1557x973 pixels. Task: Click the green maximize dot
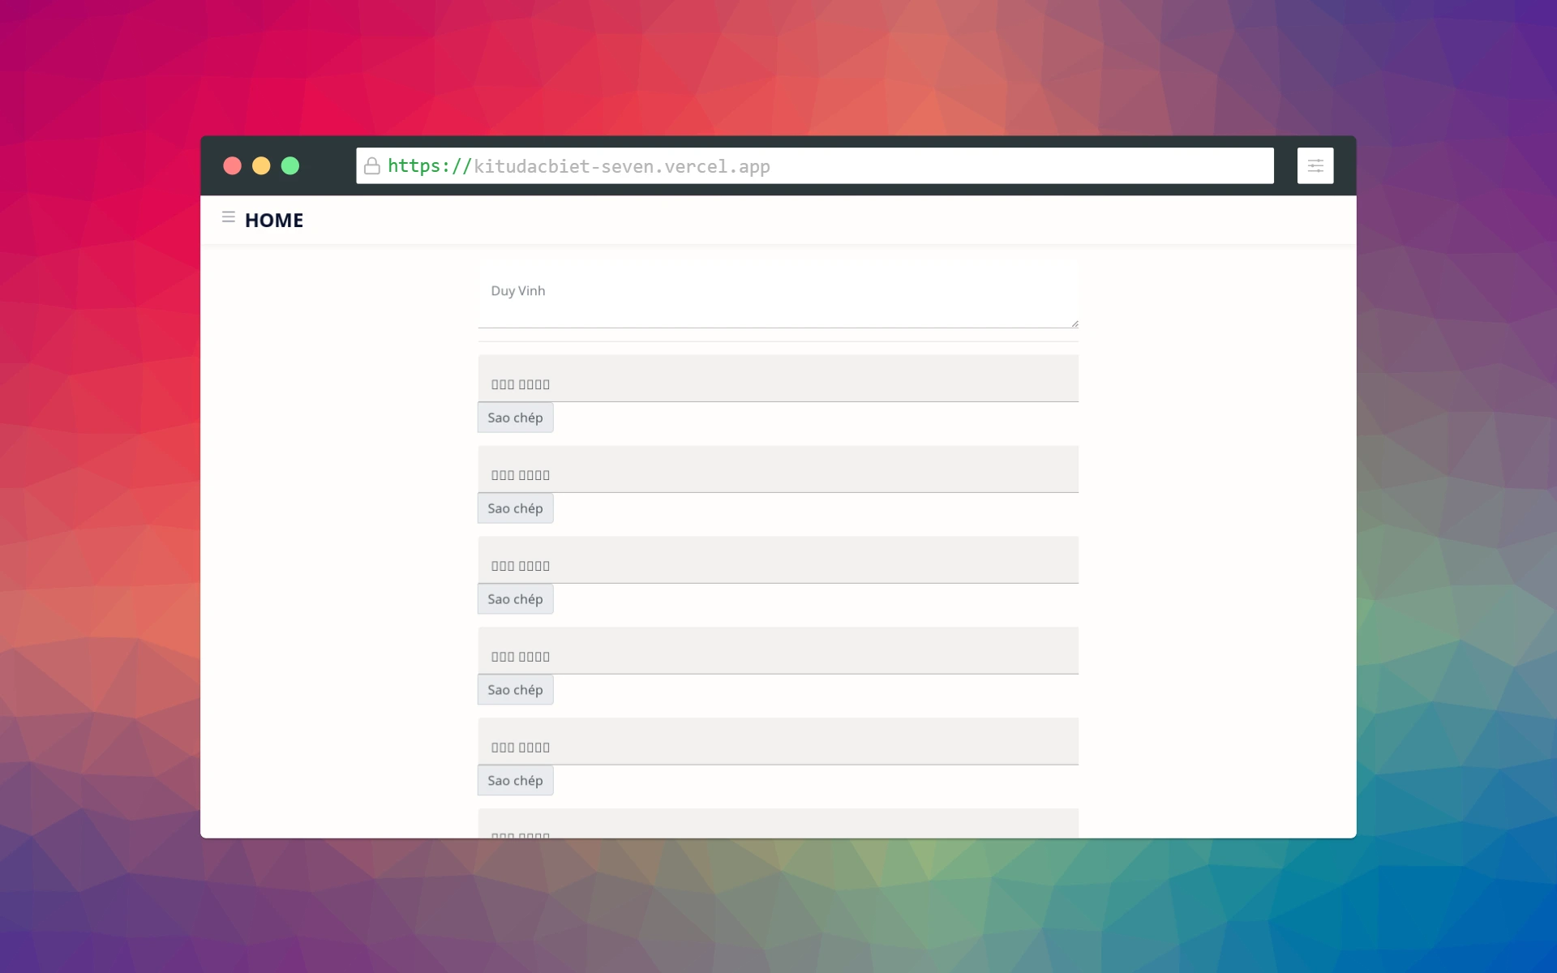tap(290, 166)
